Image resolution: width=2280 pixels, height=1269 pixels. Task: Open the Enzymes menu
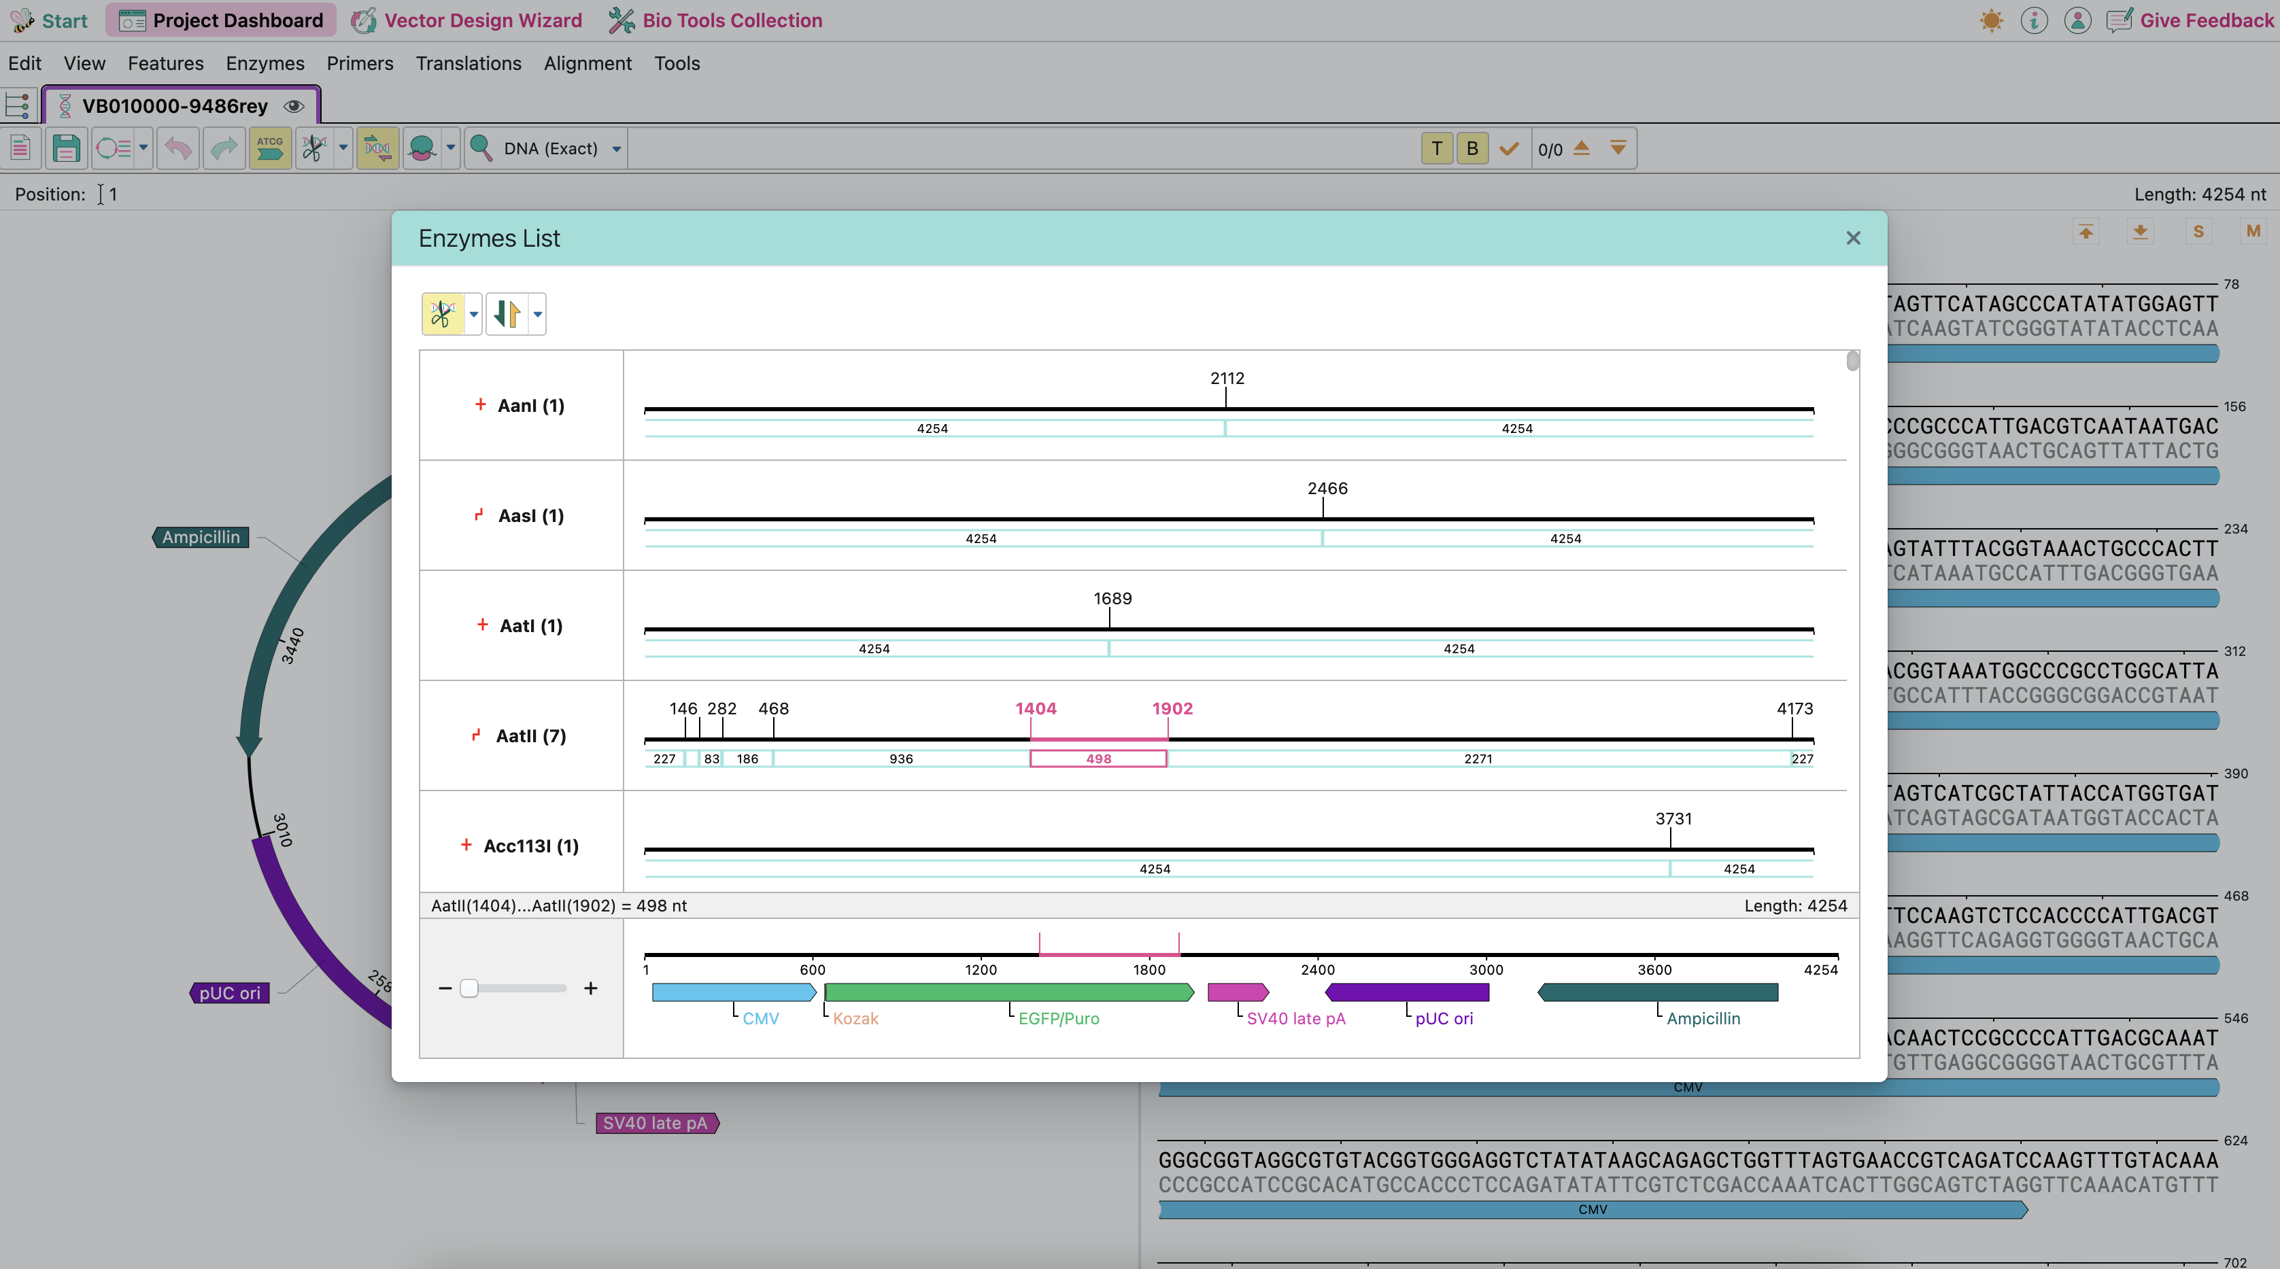coord(265,64)
